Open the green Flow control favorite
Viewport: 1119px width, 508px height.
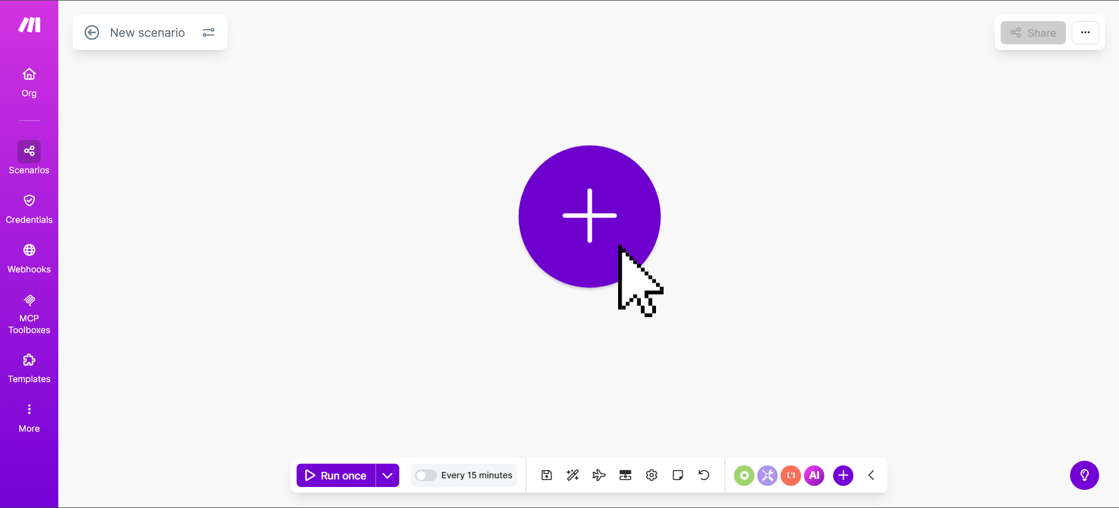(x=744, y=475)
